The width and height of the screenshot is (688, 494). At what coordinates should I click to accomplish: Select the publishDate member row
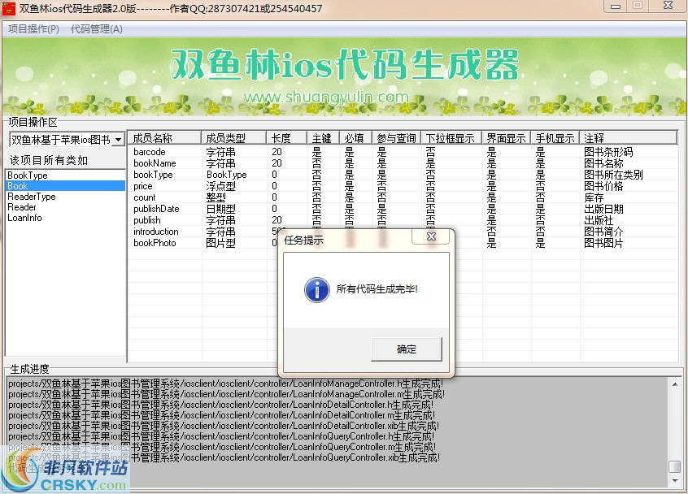[156, 209]
